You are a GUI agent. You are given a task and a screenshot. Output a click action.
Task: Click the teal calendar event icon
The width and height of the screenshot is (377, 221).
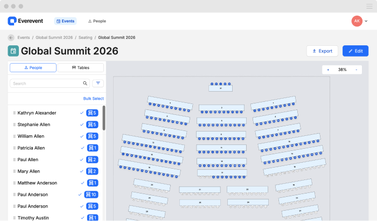13,51
